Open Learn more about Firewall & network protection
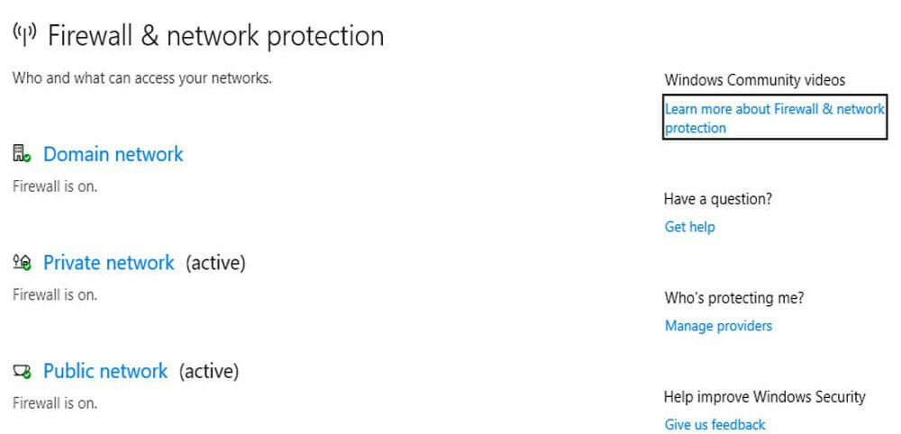Screen dimensions: 901x434 pos(775,118)
